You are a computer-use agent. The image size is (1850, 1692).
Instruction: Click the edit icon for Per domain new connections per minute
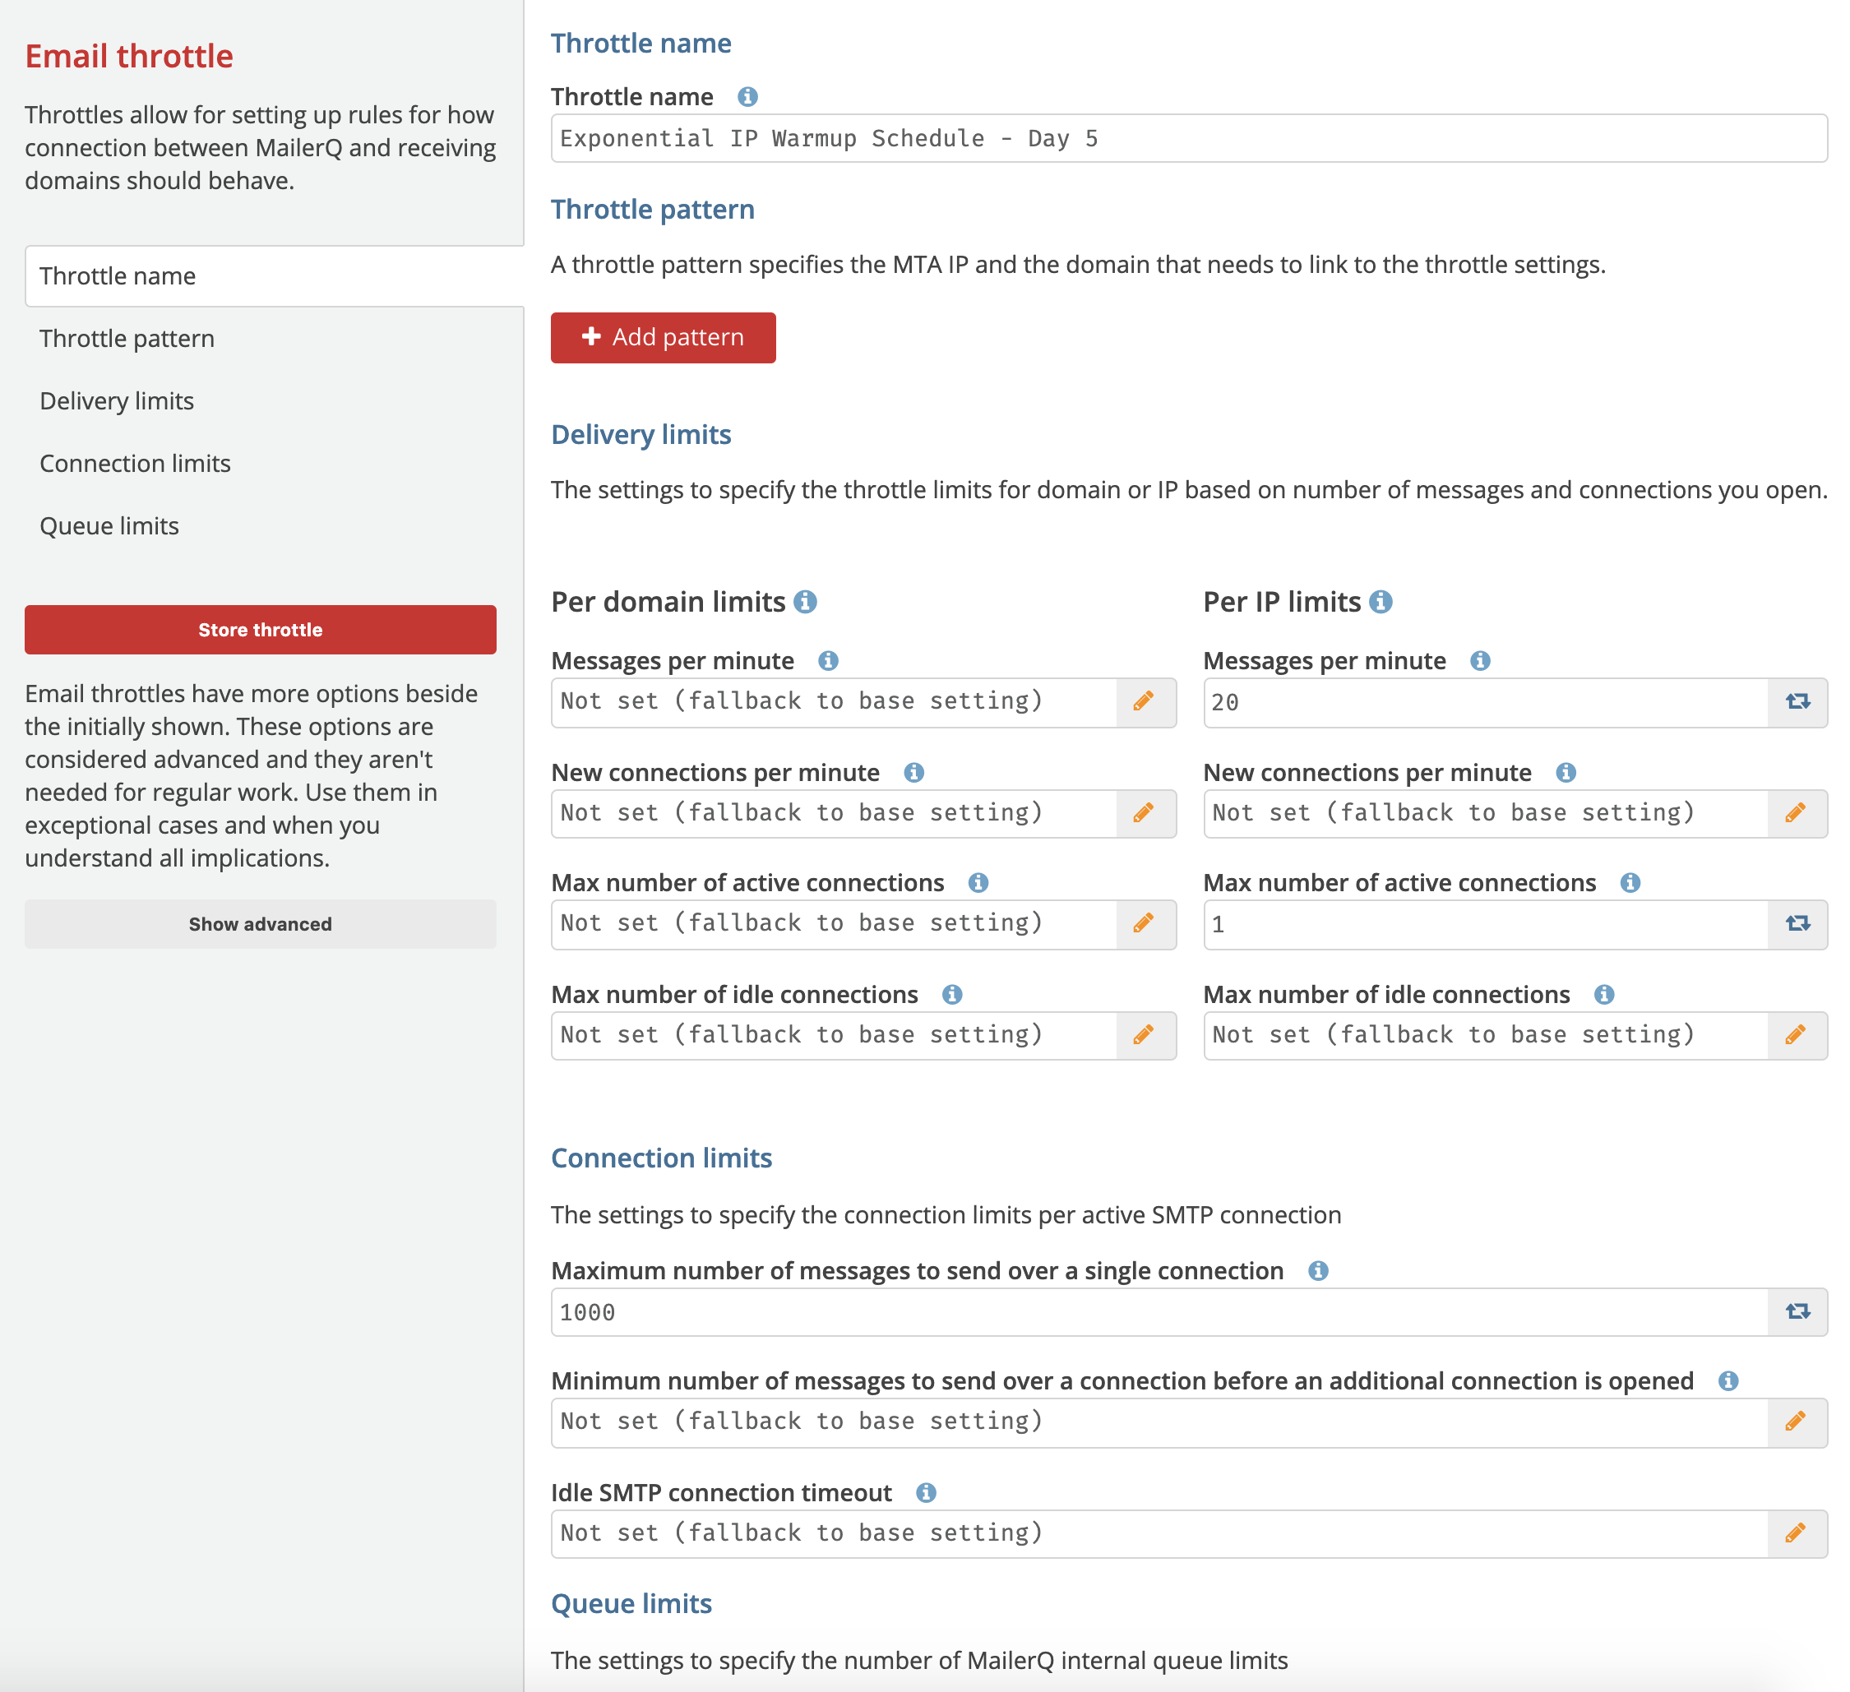(x=1145, y=812)
